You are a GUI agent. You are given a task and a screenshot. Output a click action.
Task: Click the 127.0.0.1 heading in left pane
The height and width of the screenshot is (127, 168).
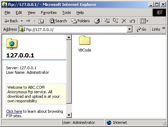[x=20, y=55]
